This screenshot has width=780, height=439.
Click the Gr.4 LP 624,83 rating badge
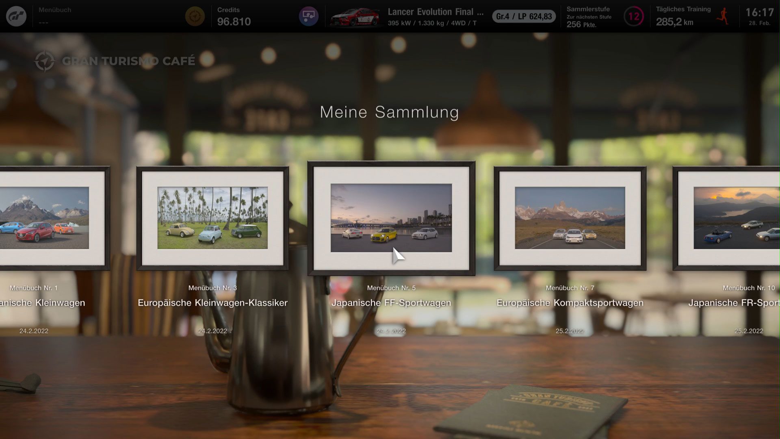point(524,17)
